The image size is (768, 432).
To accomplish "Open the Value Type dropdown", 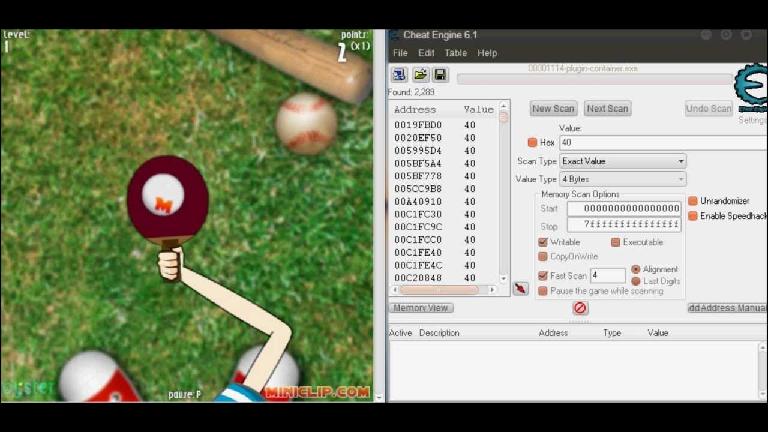I will pyautogui.click(x=623, y=179).
